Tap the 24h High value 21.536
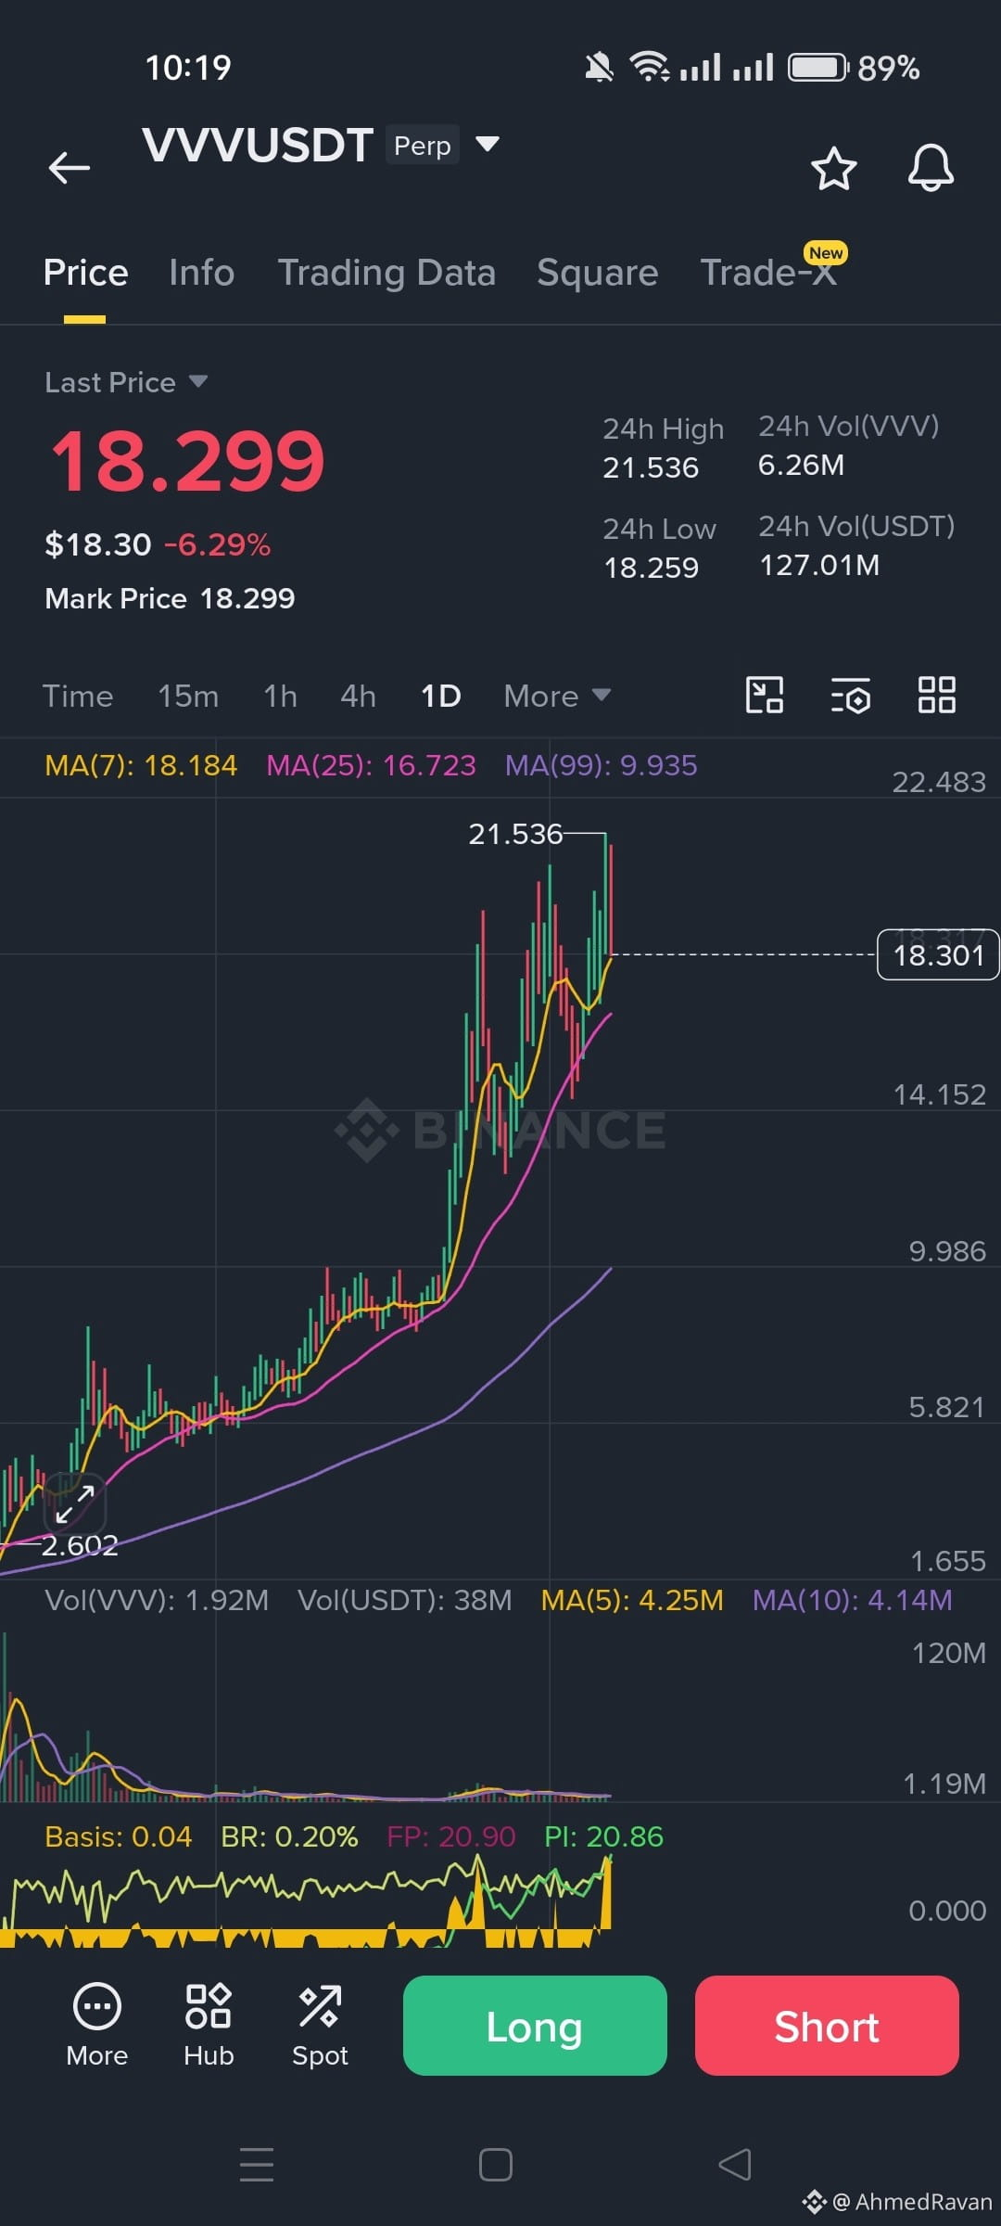 coord(651,467)
